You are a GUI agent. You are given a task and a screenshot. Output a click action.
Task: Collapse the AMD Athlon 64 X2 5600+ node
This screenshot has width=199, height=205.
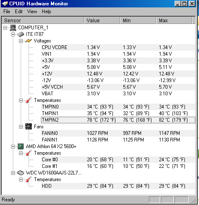[x=13, y=146]
